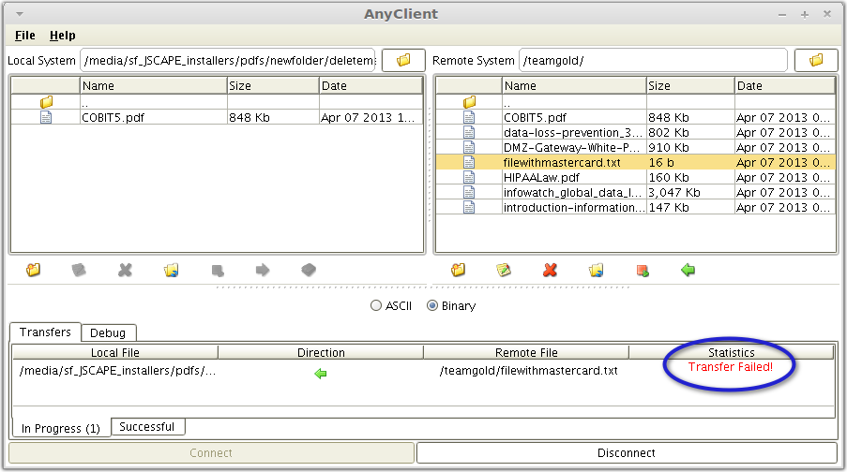This screenshot has width=847, height=472.
Task: Sort remote files by Name column
Action: click(x=574, y=86)
